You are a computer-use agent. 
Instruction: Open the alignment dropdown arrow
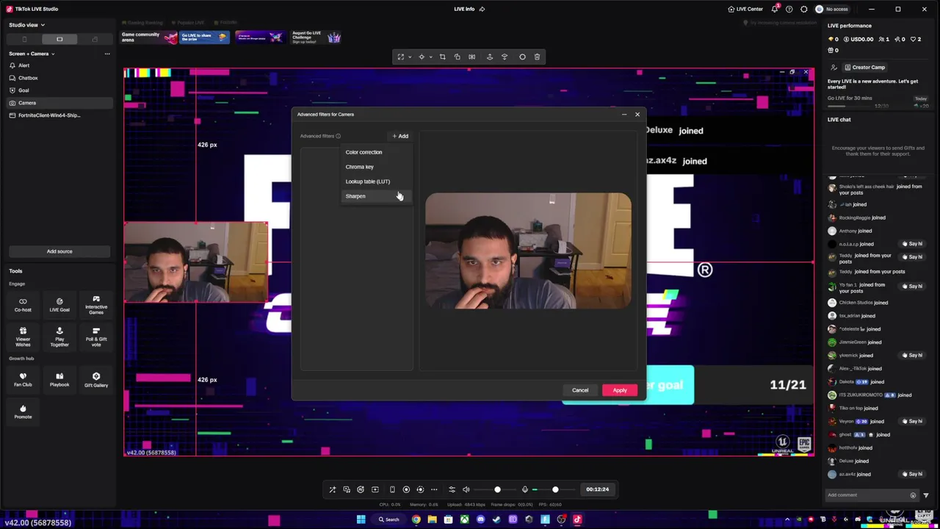click(x=430, y=57)
